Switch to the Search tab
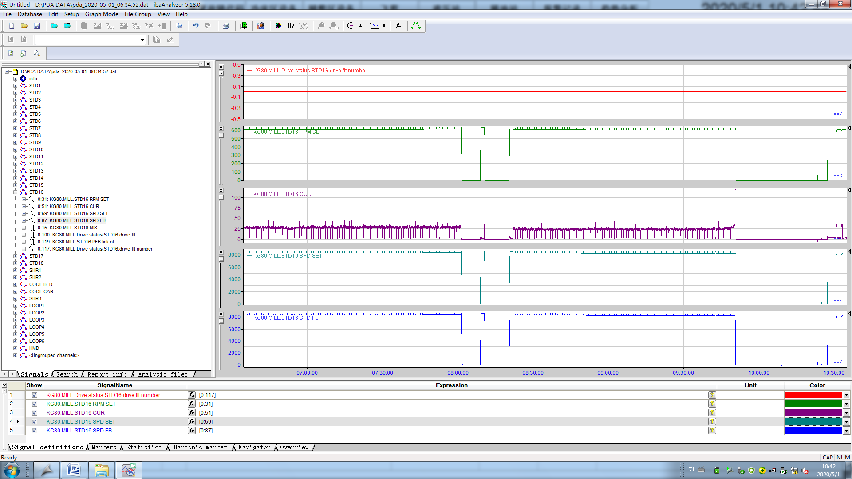The image size is (852, 479). pyautogui.click(x=67, y=374)
